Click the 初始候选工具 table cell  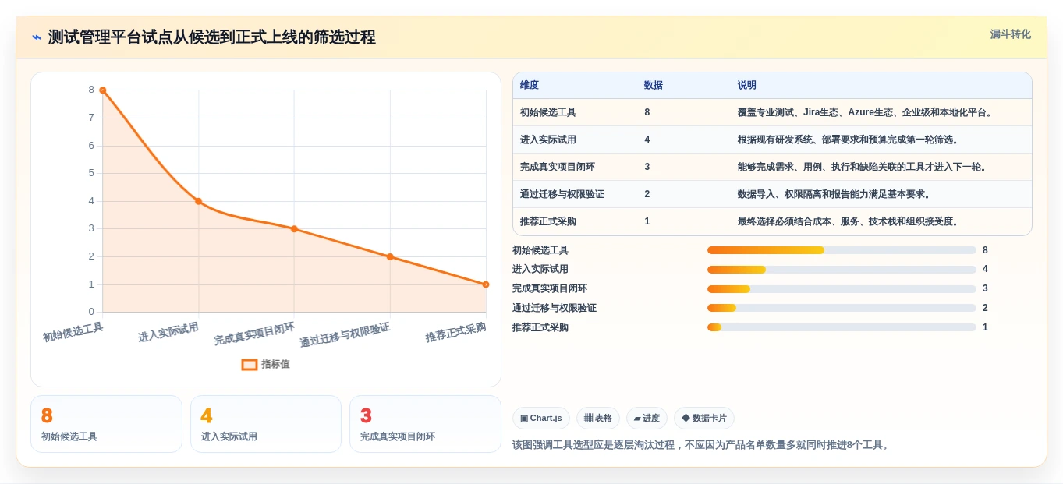(x=548, y=112)
